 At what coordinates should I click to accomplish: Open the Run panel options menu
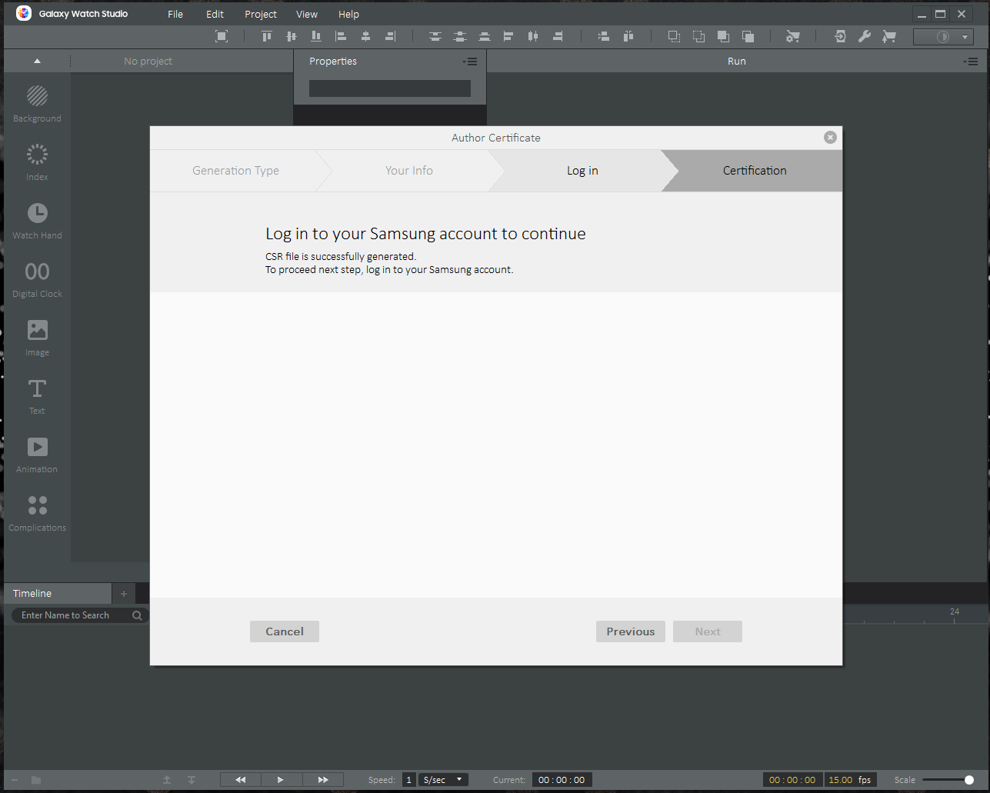[x=970, y=62]
